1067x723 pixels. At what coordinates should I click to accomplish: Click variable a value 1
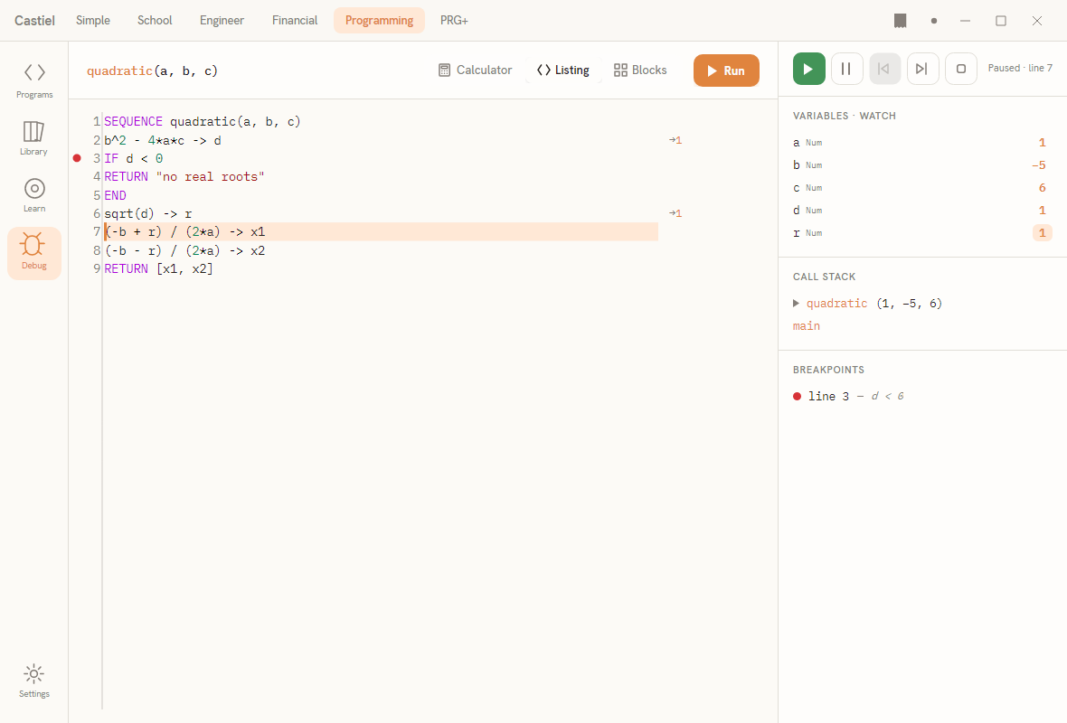1042,143
